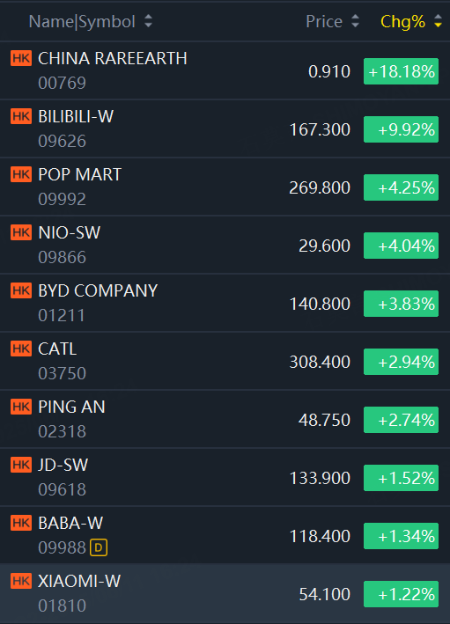
Task: Click symbol code 09618
Action: click(x=63, y=490)
